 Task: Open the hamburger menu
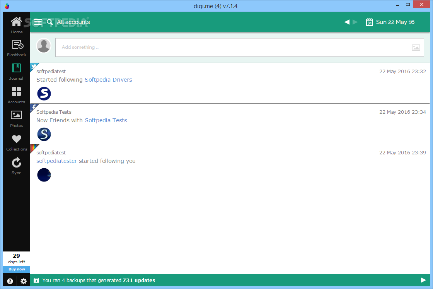click(38, 22)
